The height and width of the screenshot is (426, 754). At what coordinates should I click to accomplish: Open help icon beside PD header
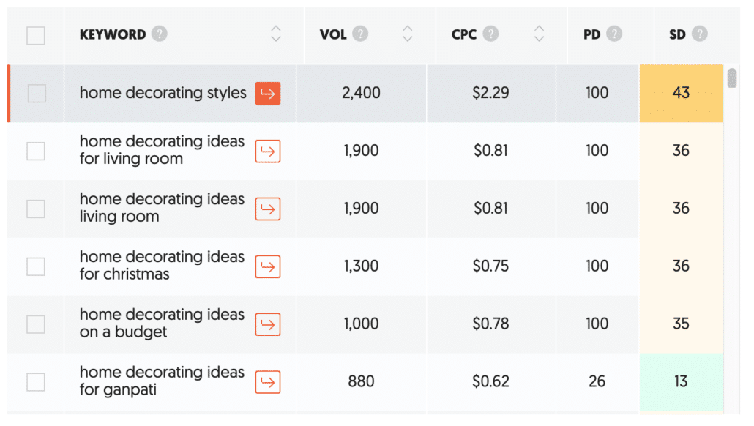[x=614, y=34]
